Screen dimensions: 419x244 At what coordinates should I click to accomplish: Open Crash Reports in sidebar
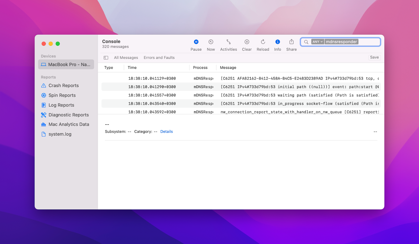[x=63, y=86]
